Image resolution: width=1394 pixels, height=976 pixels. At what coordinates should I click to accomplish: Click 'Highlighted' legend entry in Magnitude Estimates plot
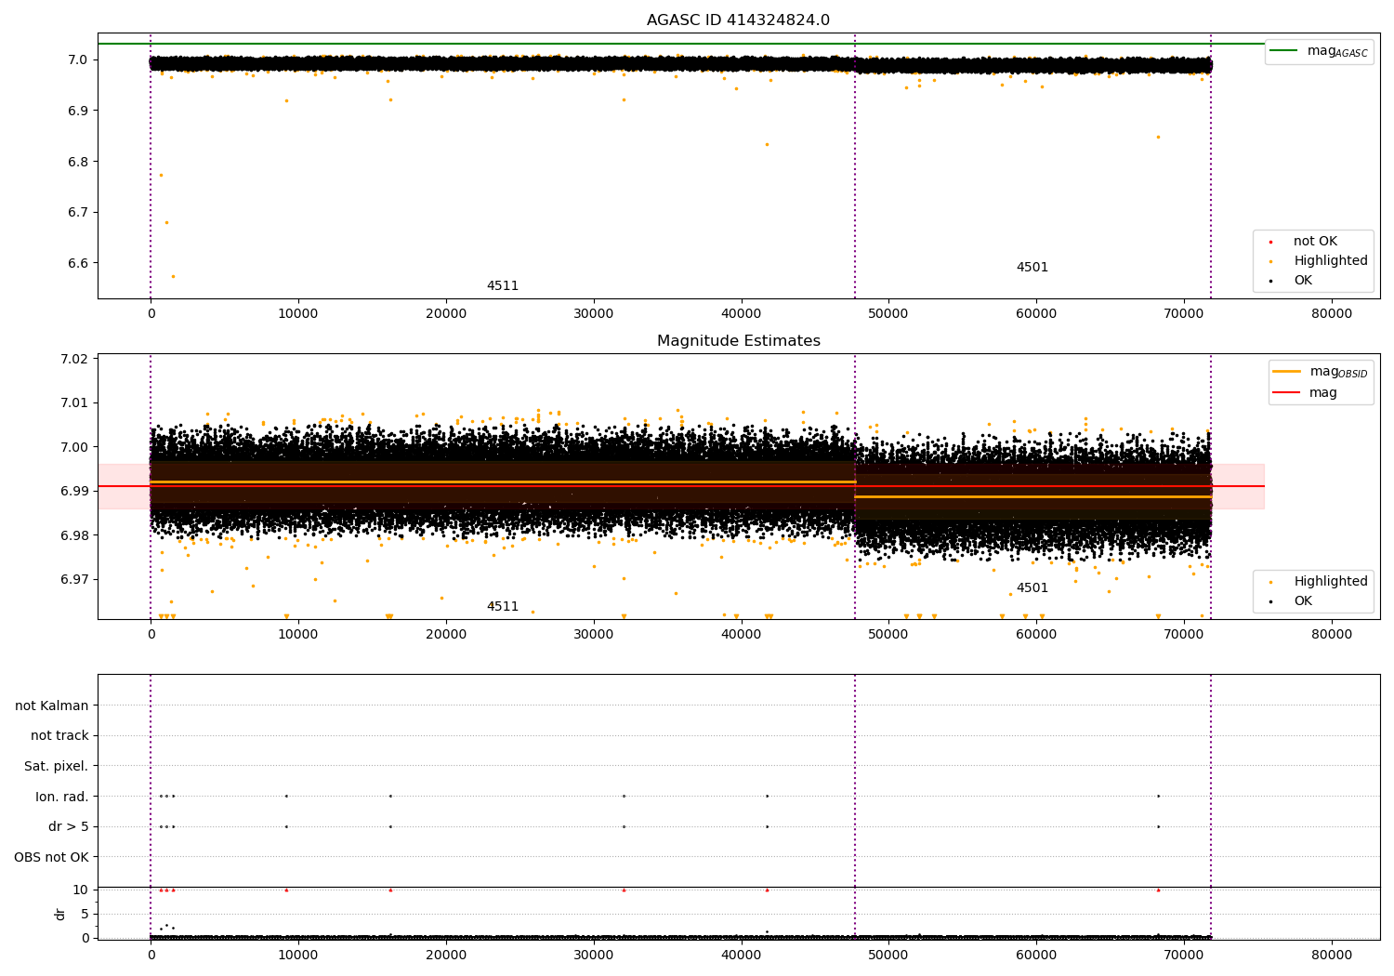point(1331,582)
